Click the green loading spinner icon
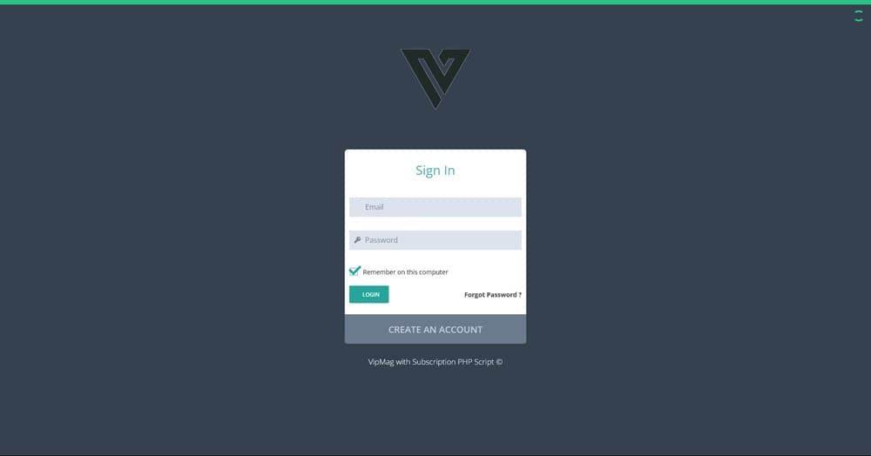Image resolution: width=871 pixels, height=456 pixels. pyautogui.click(x=858, y=16)
